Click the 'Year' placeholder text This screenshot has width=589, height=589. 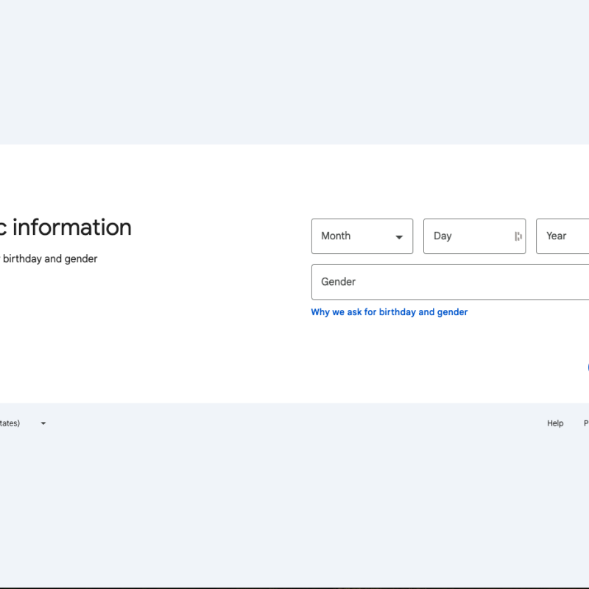[x=556, y=236]
